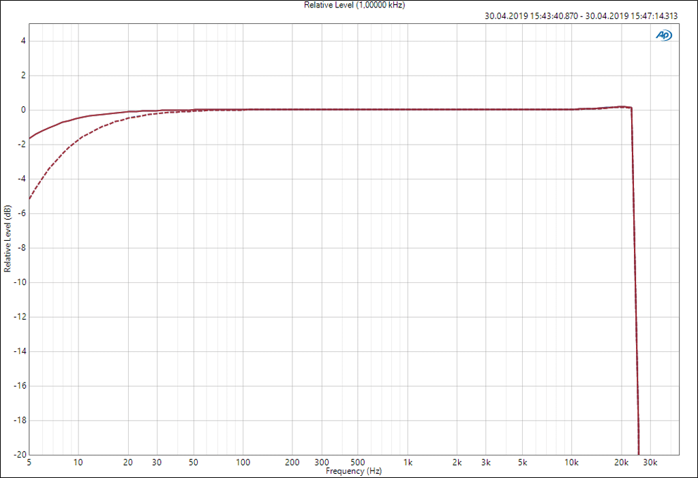
Task: Click the 500 Hz tick label
Action: pyautogui.click(x=359, y=462)
